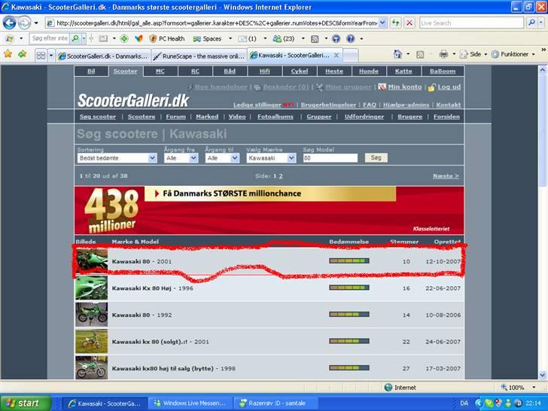Click the printer icon in the command bar
The height and width of the screenshot is (411, 548).
point(443,54)
